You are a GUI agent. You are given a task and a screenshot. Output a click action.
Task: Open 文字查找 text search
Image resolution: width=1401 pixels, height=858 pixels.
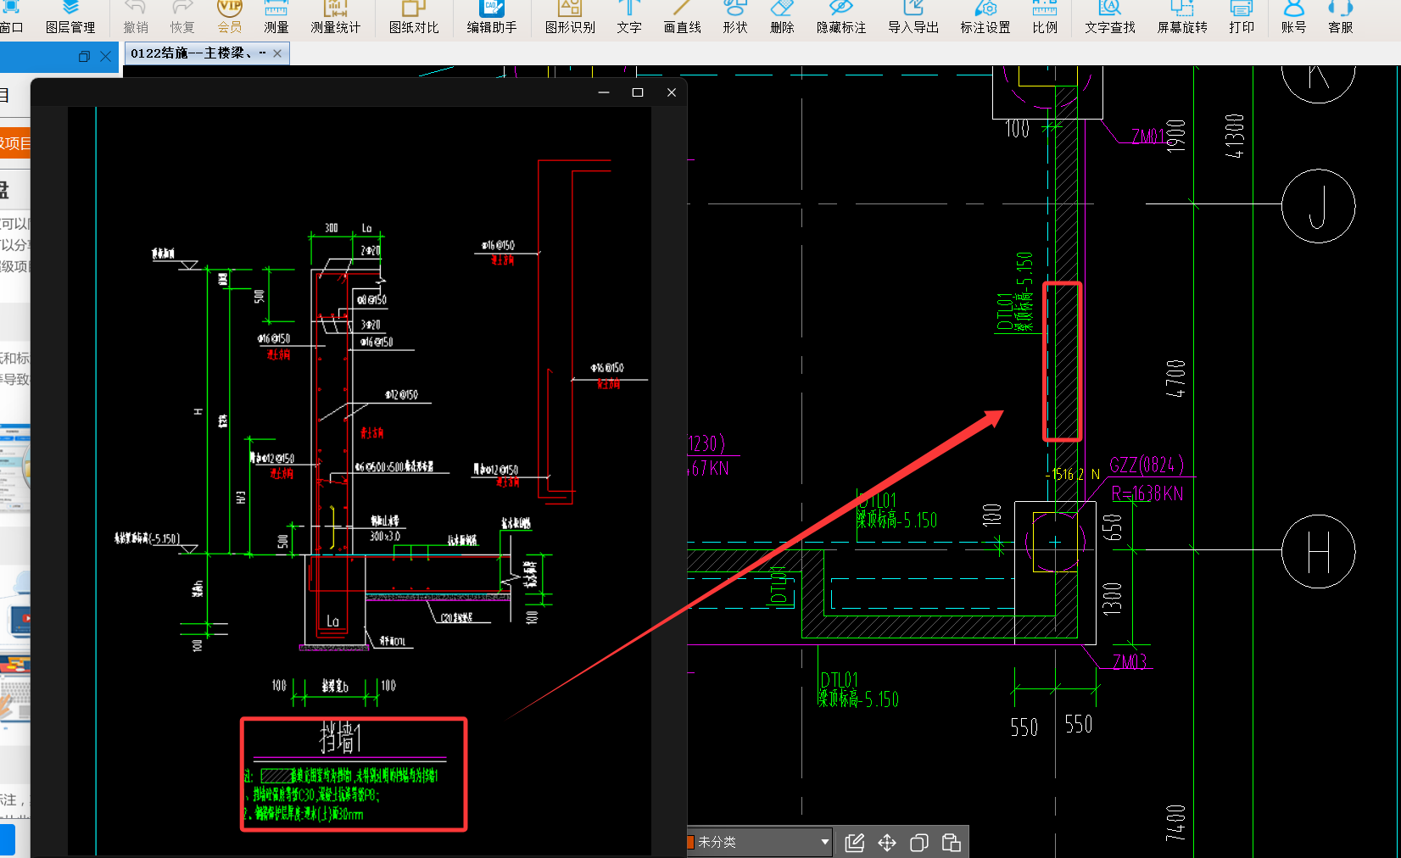1110,17
